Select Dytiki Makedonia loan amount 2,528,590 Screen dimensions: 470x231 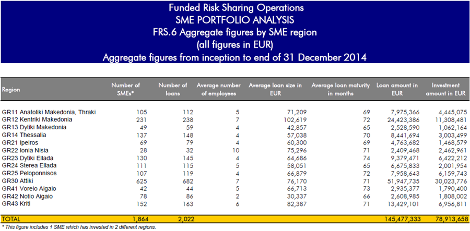(x=406, y=127)
